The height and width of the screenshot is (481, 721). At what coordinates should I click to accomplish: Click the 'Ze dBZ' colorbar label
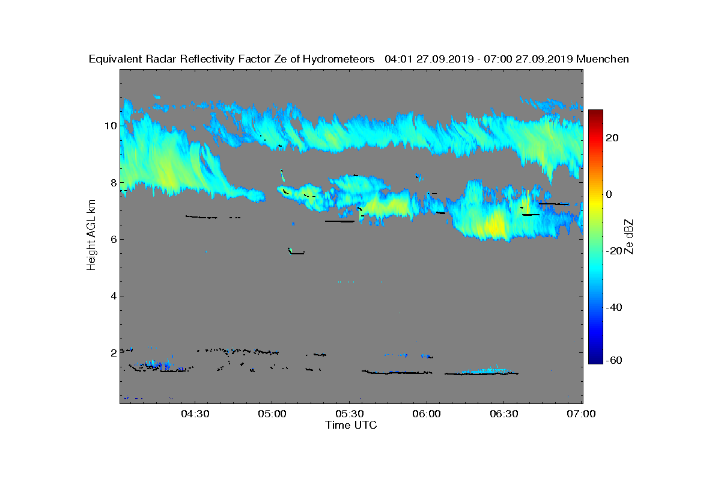click(x=630, y=236)
